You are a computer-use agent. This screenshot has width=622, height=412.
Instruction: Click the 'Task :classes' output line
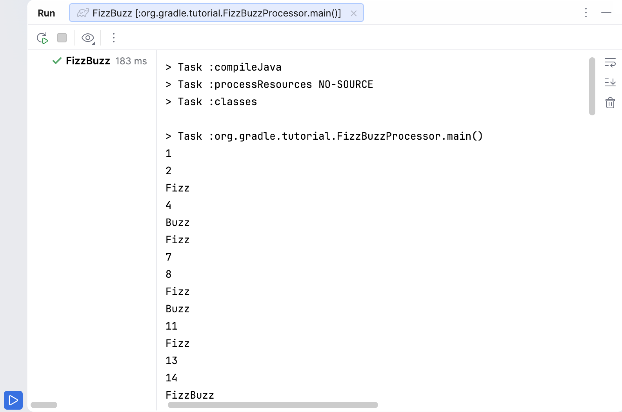coord(211,102)
